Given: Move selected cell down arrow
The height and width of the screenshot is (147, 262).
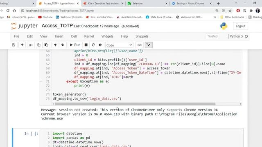Looking at the screenshot, I should point(63,45).
